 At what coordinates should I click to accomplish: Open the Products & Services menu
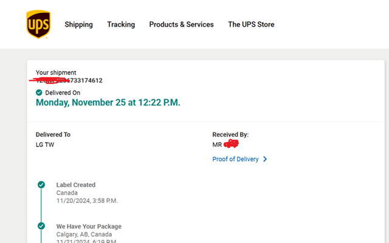coord(181,25)
